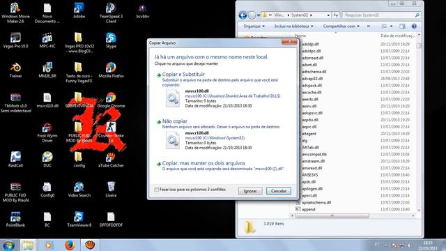
Task: Open TbModz v1.0 archive icon
Action: (15, 102)
